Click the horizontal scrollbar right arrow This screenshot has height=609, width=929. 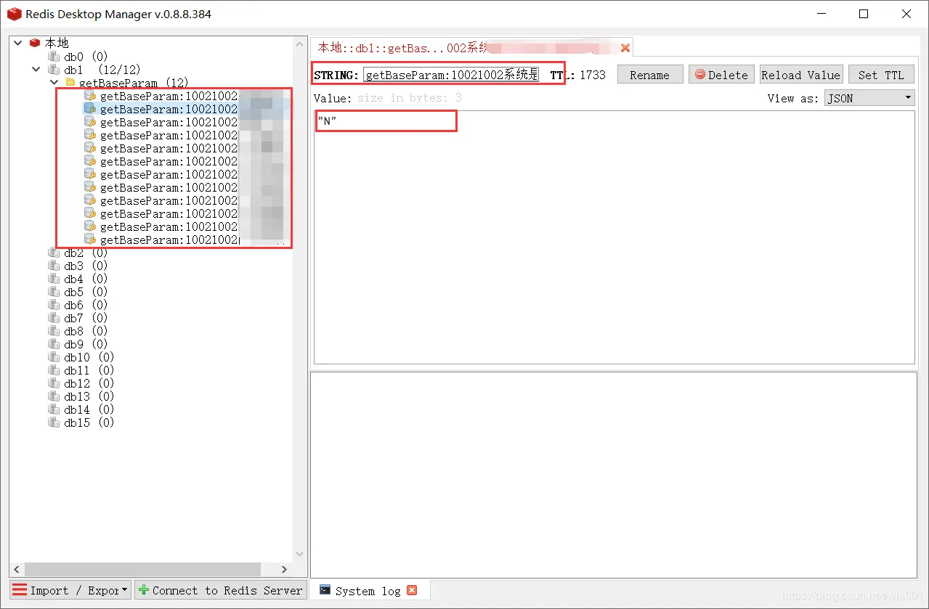[285, 570]
